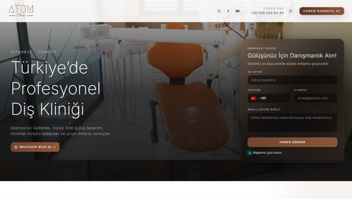Tap the round WhatsApp icon in the header
This screenshot has width=352, height=199.
[291, 11]
